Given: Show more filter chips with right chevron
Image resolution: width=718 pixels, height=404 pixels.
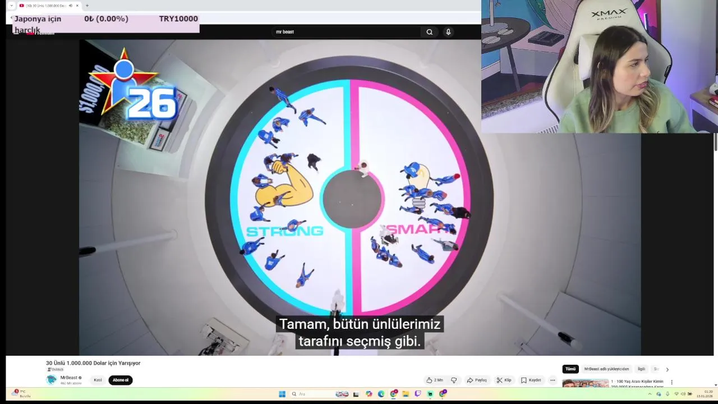Looking at the screenshot, I should click(667, 369).
